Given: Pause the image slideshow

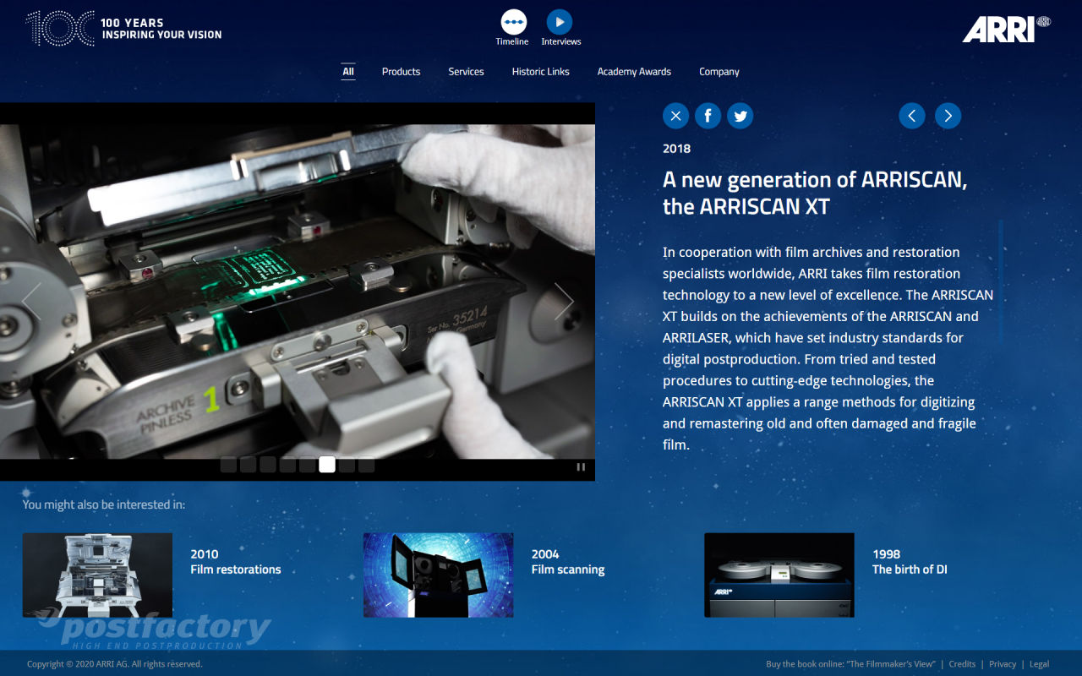Looking at the screenshot, I should [581, 466].
